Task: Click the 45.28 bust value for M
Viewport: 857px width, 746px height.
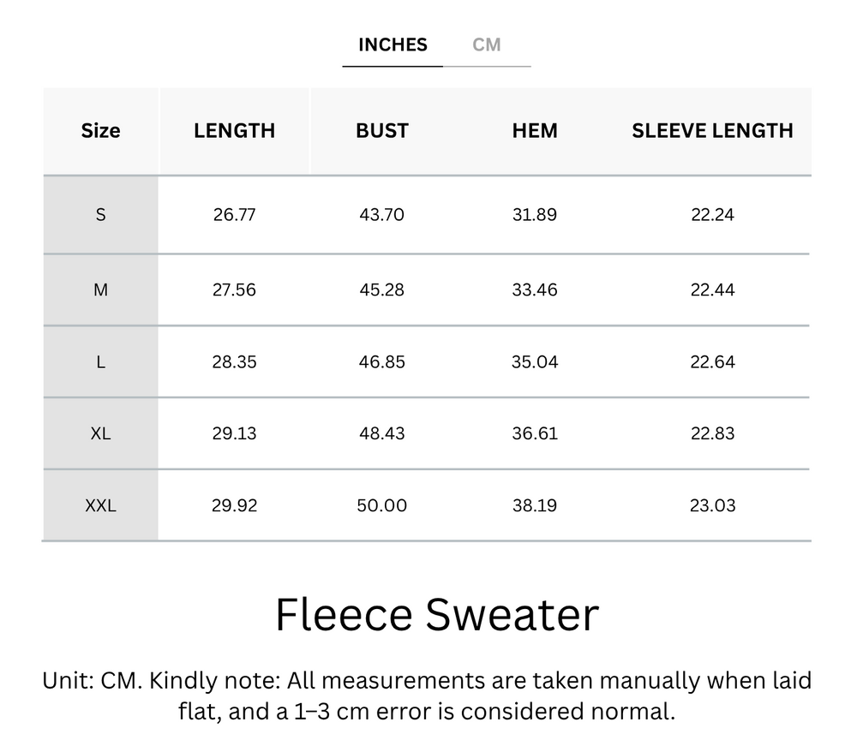Action: [x=382, y=290]
